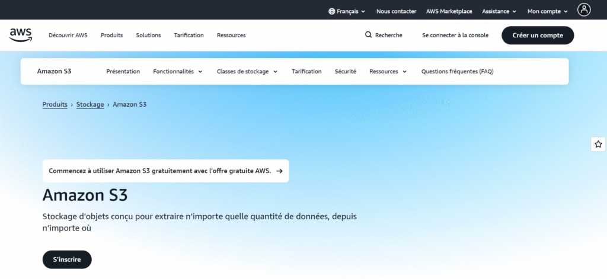The width and height of the screenshot is (607, 279).
Task: Click the globe language icon
Action: pos(332,12)
